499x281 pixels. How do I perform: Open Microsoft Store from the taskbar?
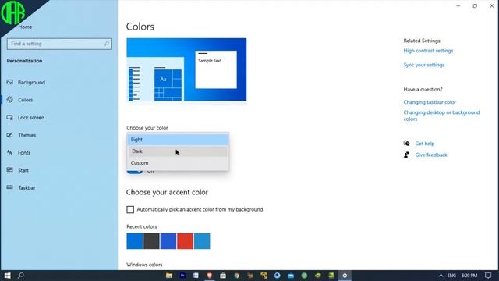pos(223,276)
